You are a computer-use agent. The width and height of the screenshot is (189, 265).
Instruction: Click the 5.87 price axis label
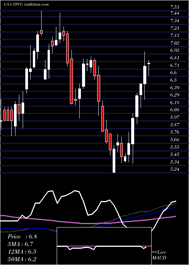(175, 125)
